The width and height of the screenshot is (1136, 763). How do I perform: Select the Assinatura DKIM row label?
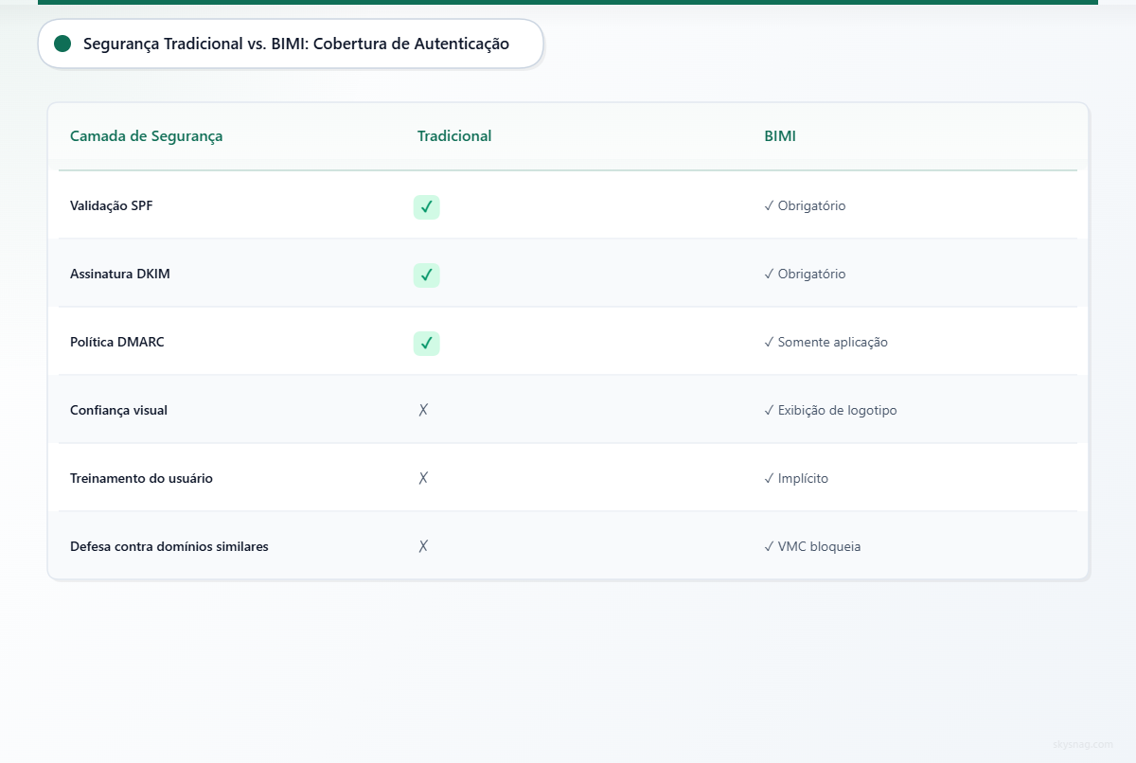point(120,274)
